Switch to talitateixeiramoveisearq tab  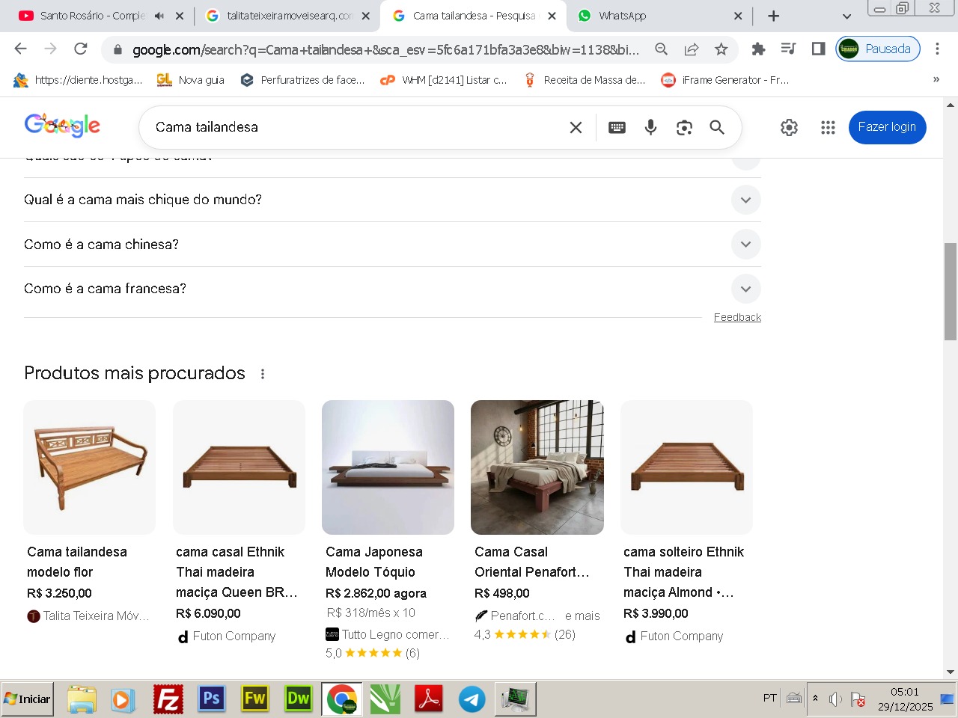[x=288, y=16]
